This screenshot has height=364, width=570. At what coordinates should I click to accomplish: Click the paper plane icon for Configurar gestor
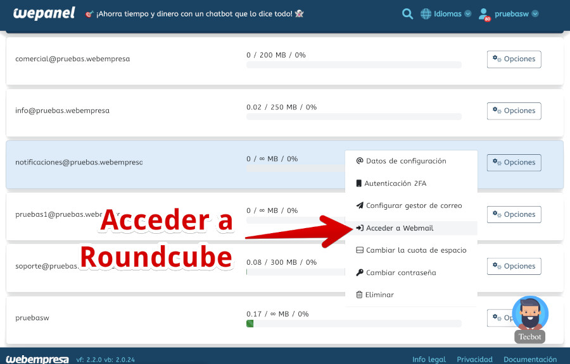click(360, 205)
